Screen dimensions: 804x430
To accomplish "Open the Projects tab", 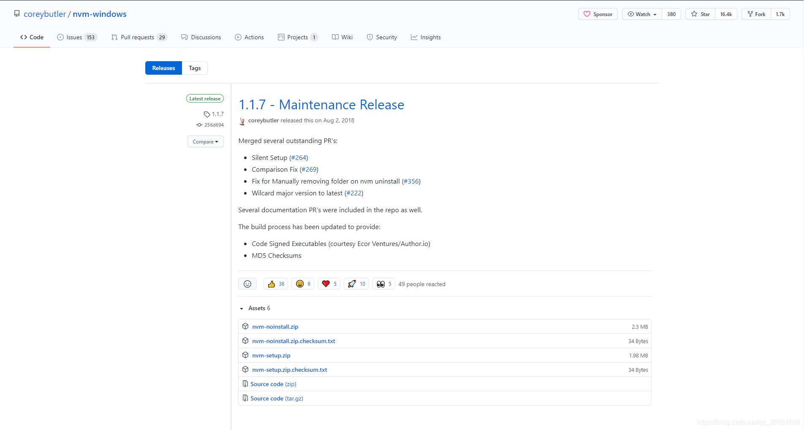I will (x=298, y=37).
